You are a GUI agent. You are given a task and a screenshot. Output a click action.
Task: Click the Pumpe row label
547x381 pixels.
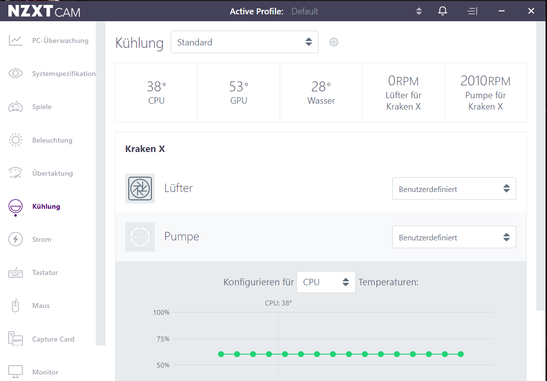182,236
